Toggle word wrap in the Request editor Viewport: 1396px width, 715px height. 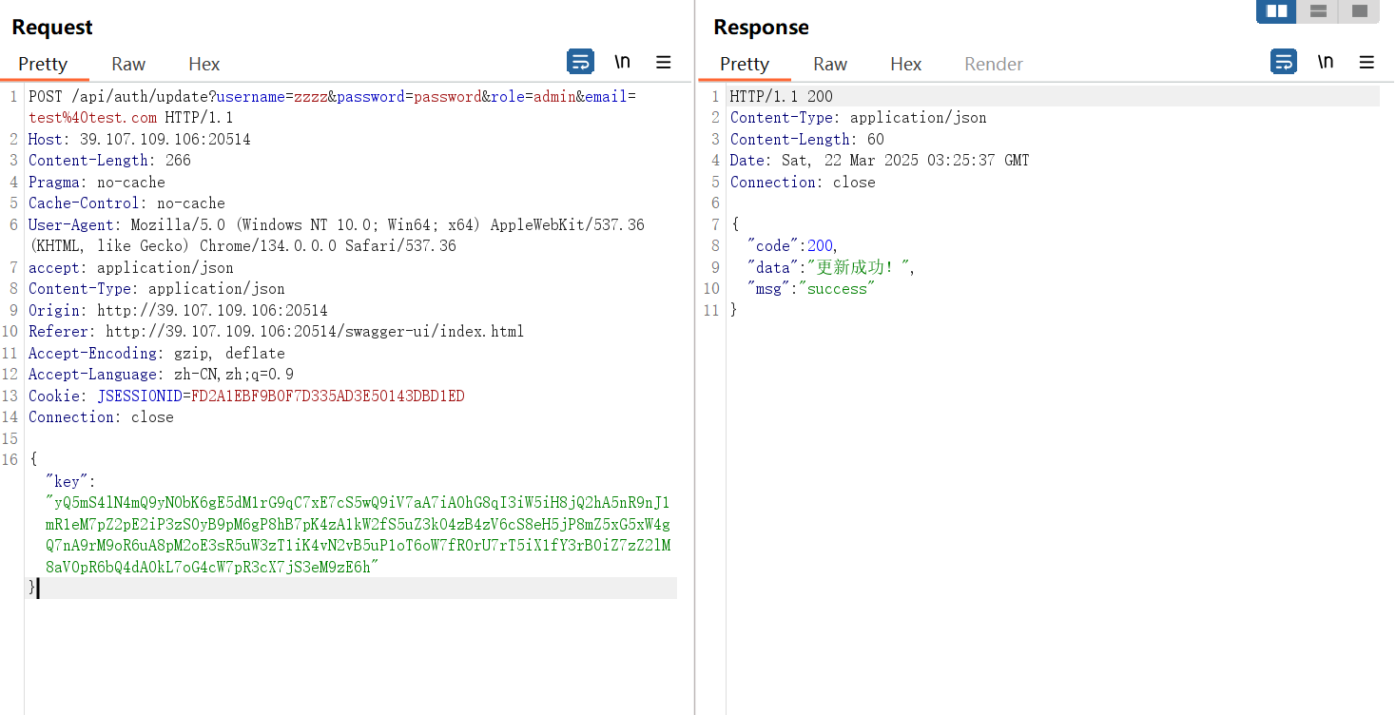pos(580,61)
